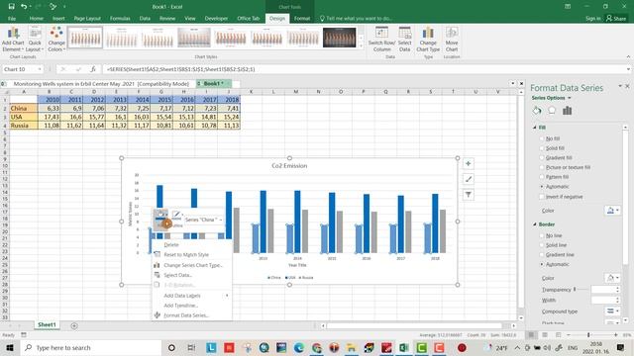The width and height of the screenshot is (634, 356).
Task: Click the Co2 Emission chart title
Action: 289,166
